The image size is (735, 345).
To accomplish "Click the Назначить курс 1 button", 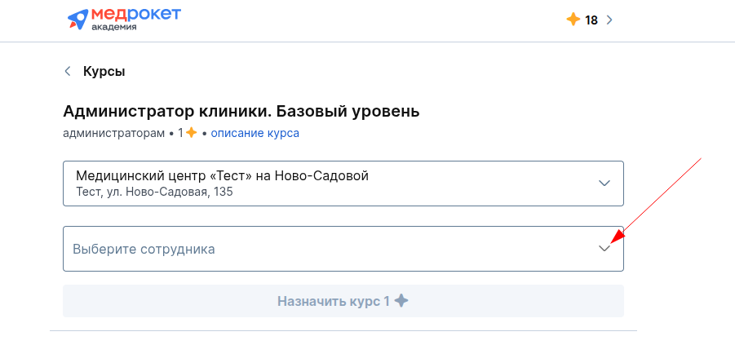I will pos(343,301).
